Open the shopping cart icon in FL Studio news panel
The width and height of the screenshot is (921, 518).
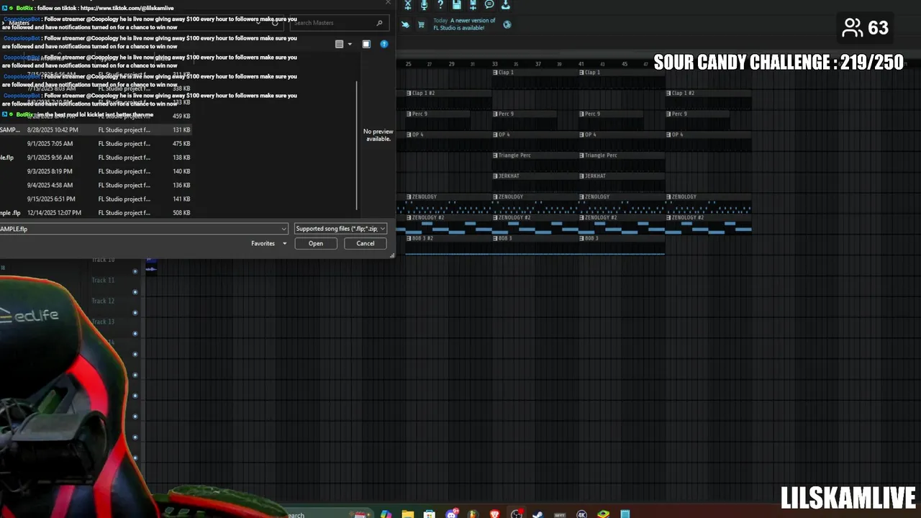(421, 24)
